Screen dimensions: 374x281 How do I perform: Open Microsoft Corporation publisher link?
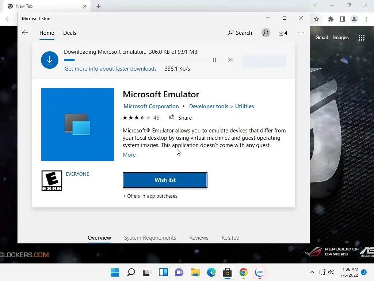(151, 106)
